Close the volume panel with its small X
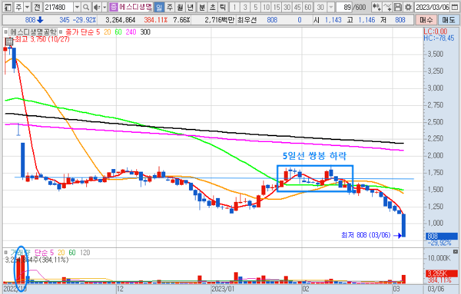This screenshot has width=461, height=294. pyautogui.click(x=456, y=252)
